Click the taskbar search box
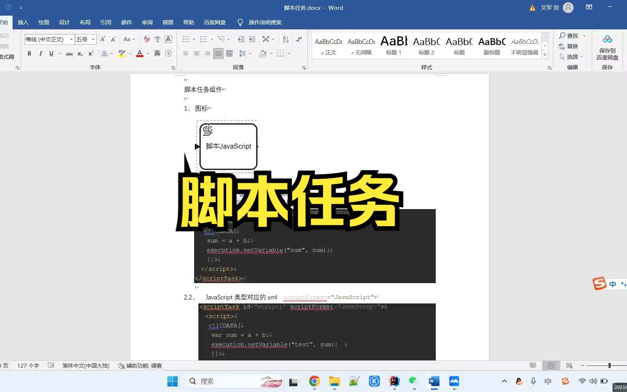Viewport: 627px width, 392px height. (234, 381)
